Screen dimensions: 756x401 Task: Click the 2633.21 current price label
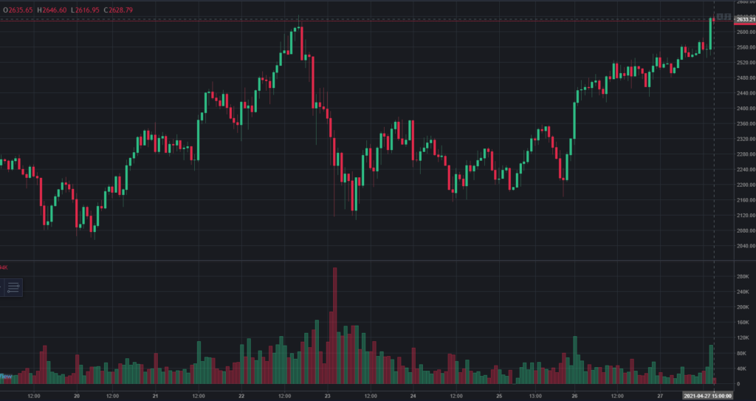click(x=742, y=20)
